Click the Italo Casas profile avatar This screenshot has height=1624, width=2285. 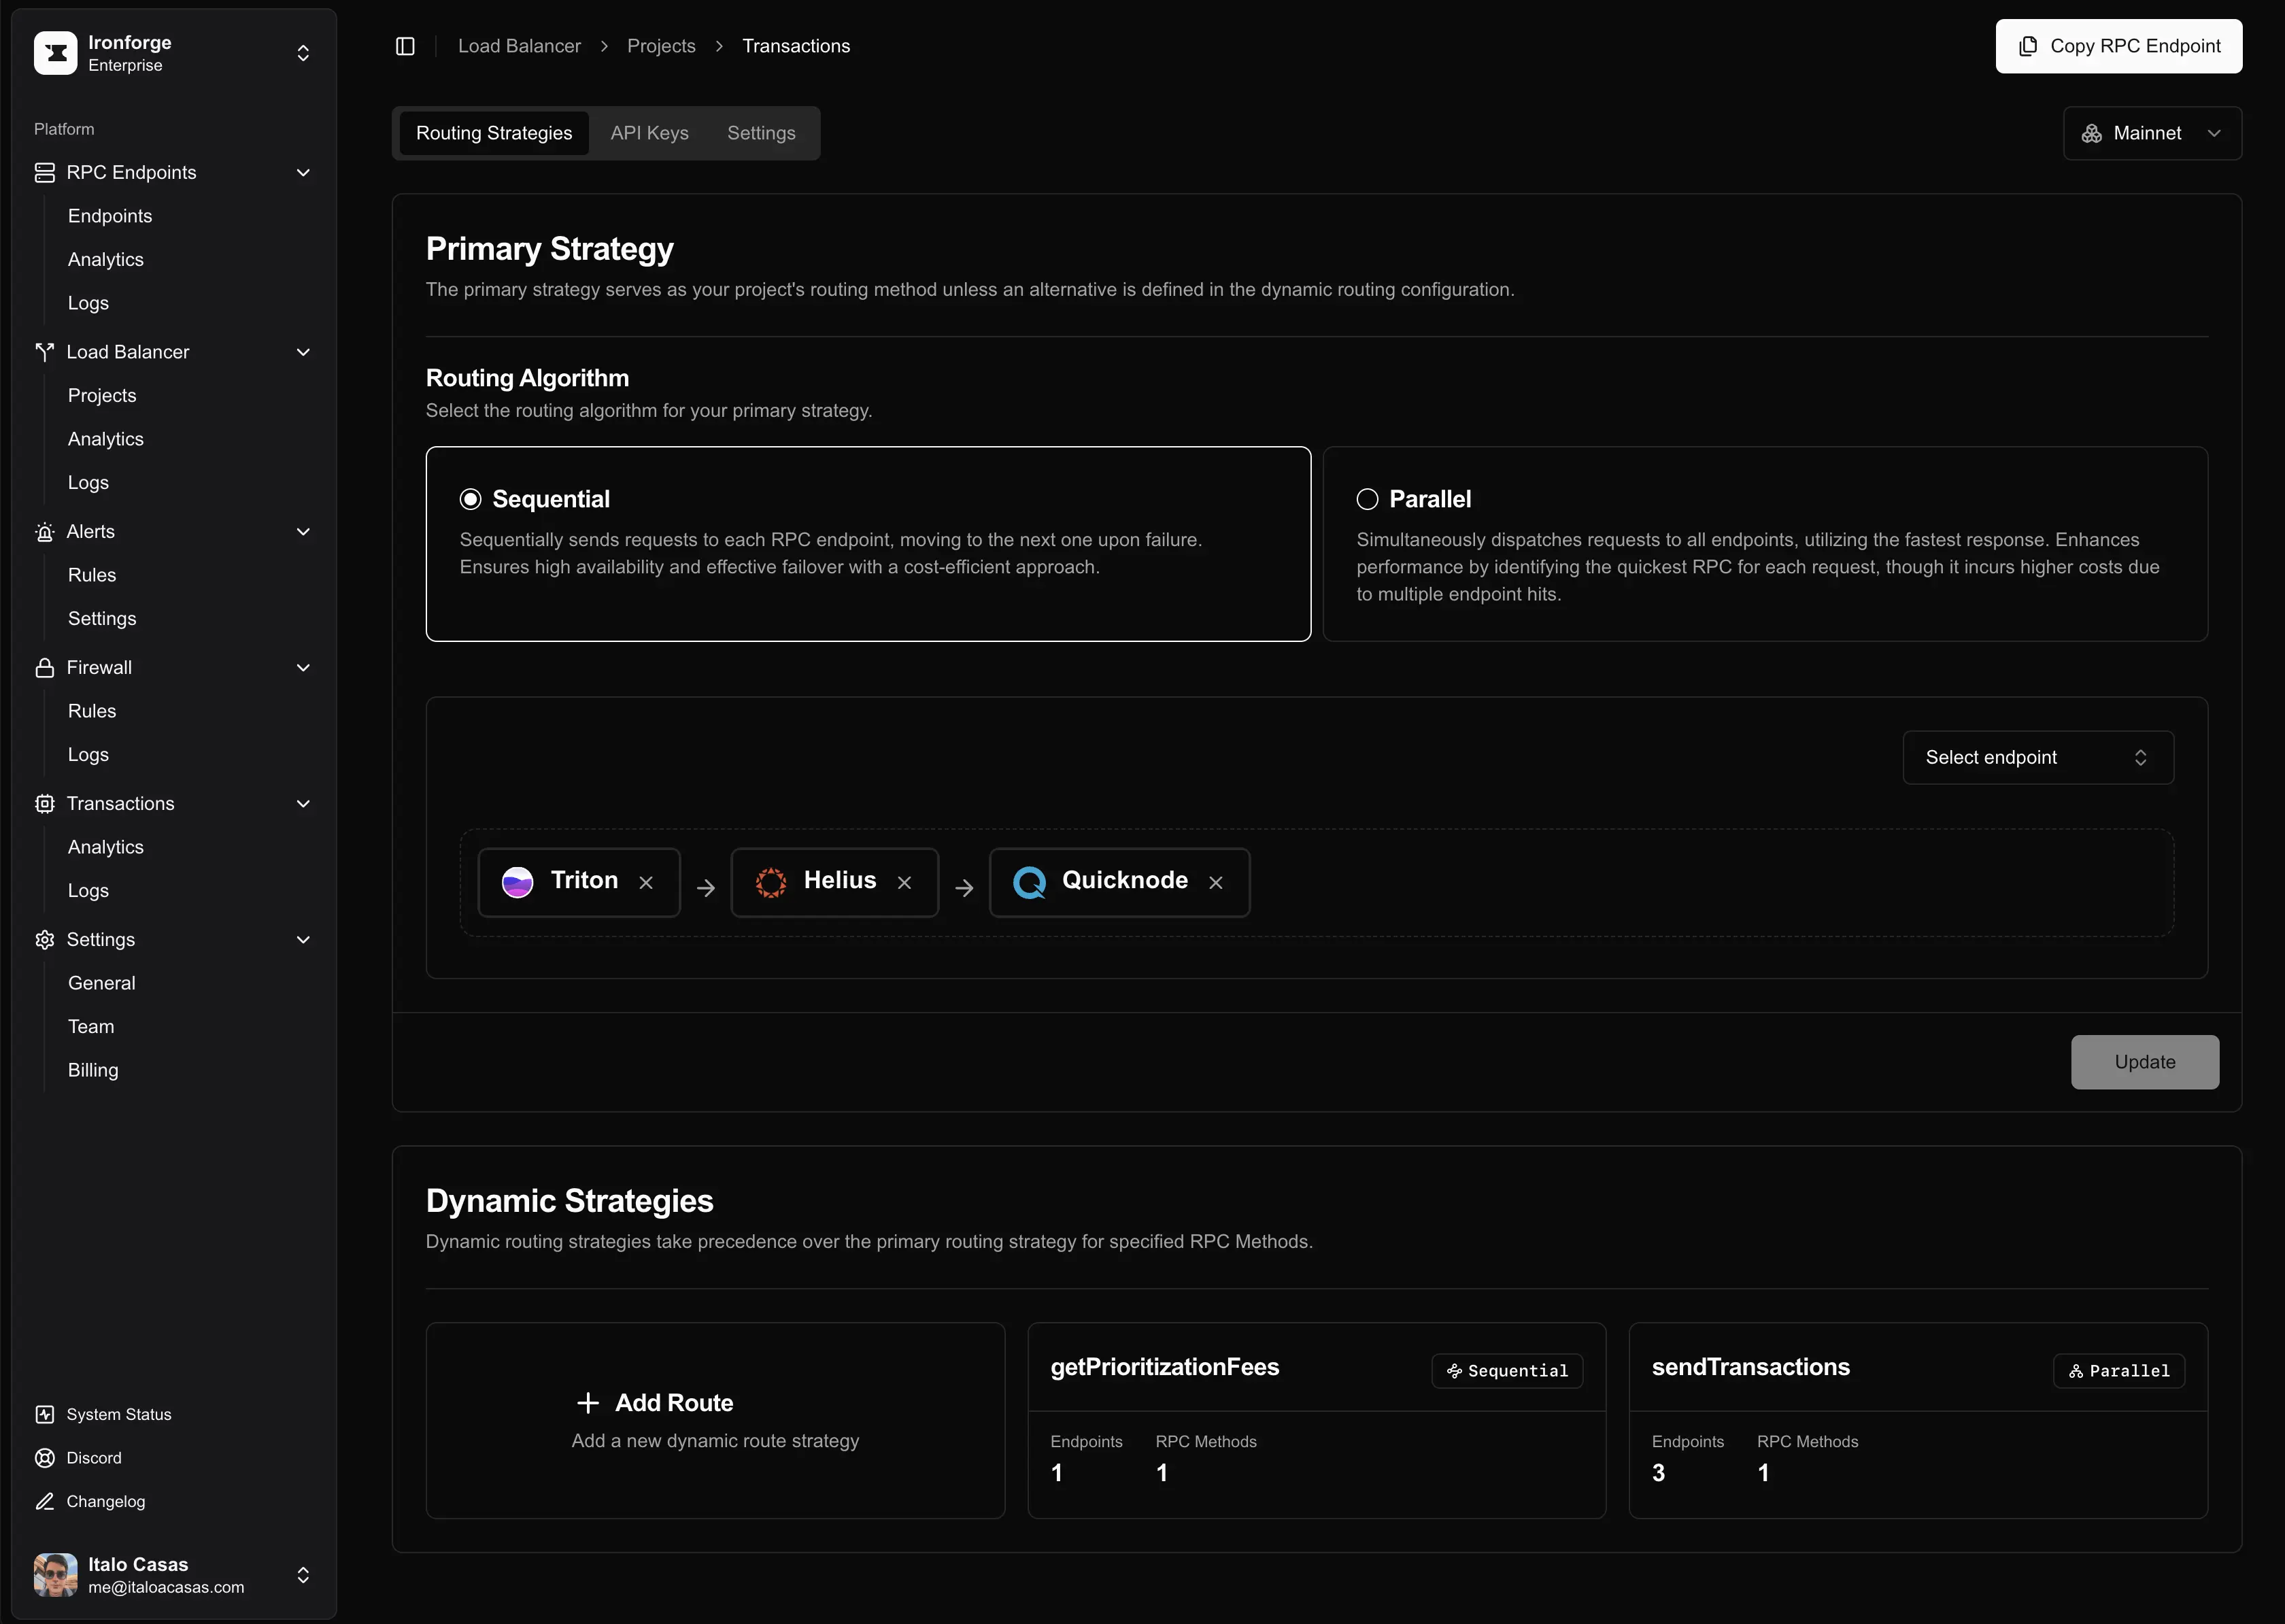pos(55,1575)
